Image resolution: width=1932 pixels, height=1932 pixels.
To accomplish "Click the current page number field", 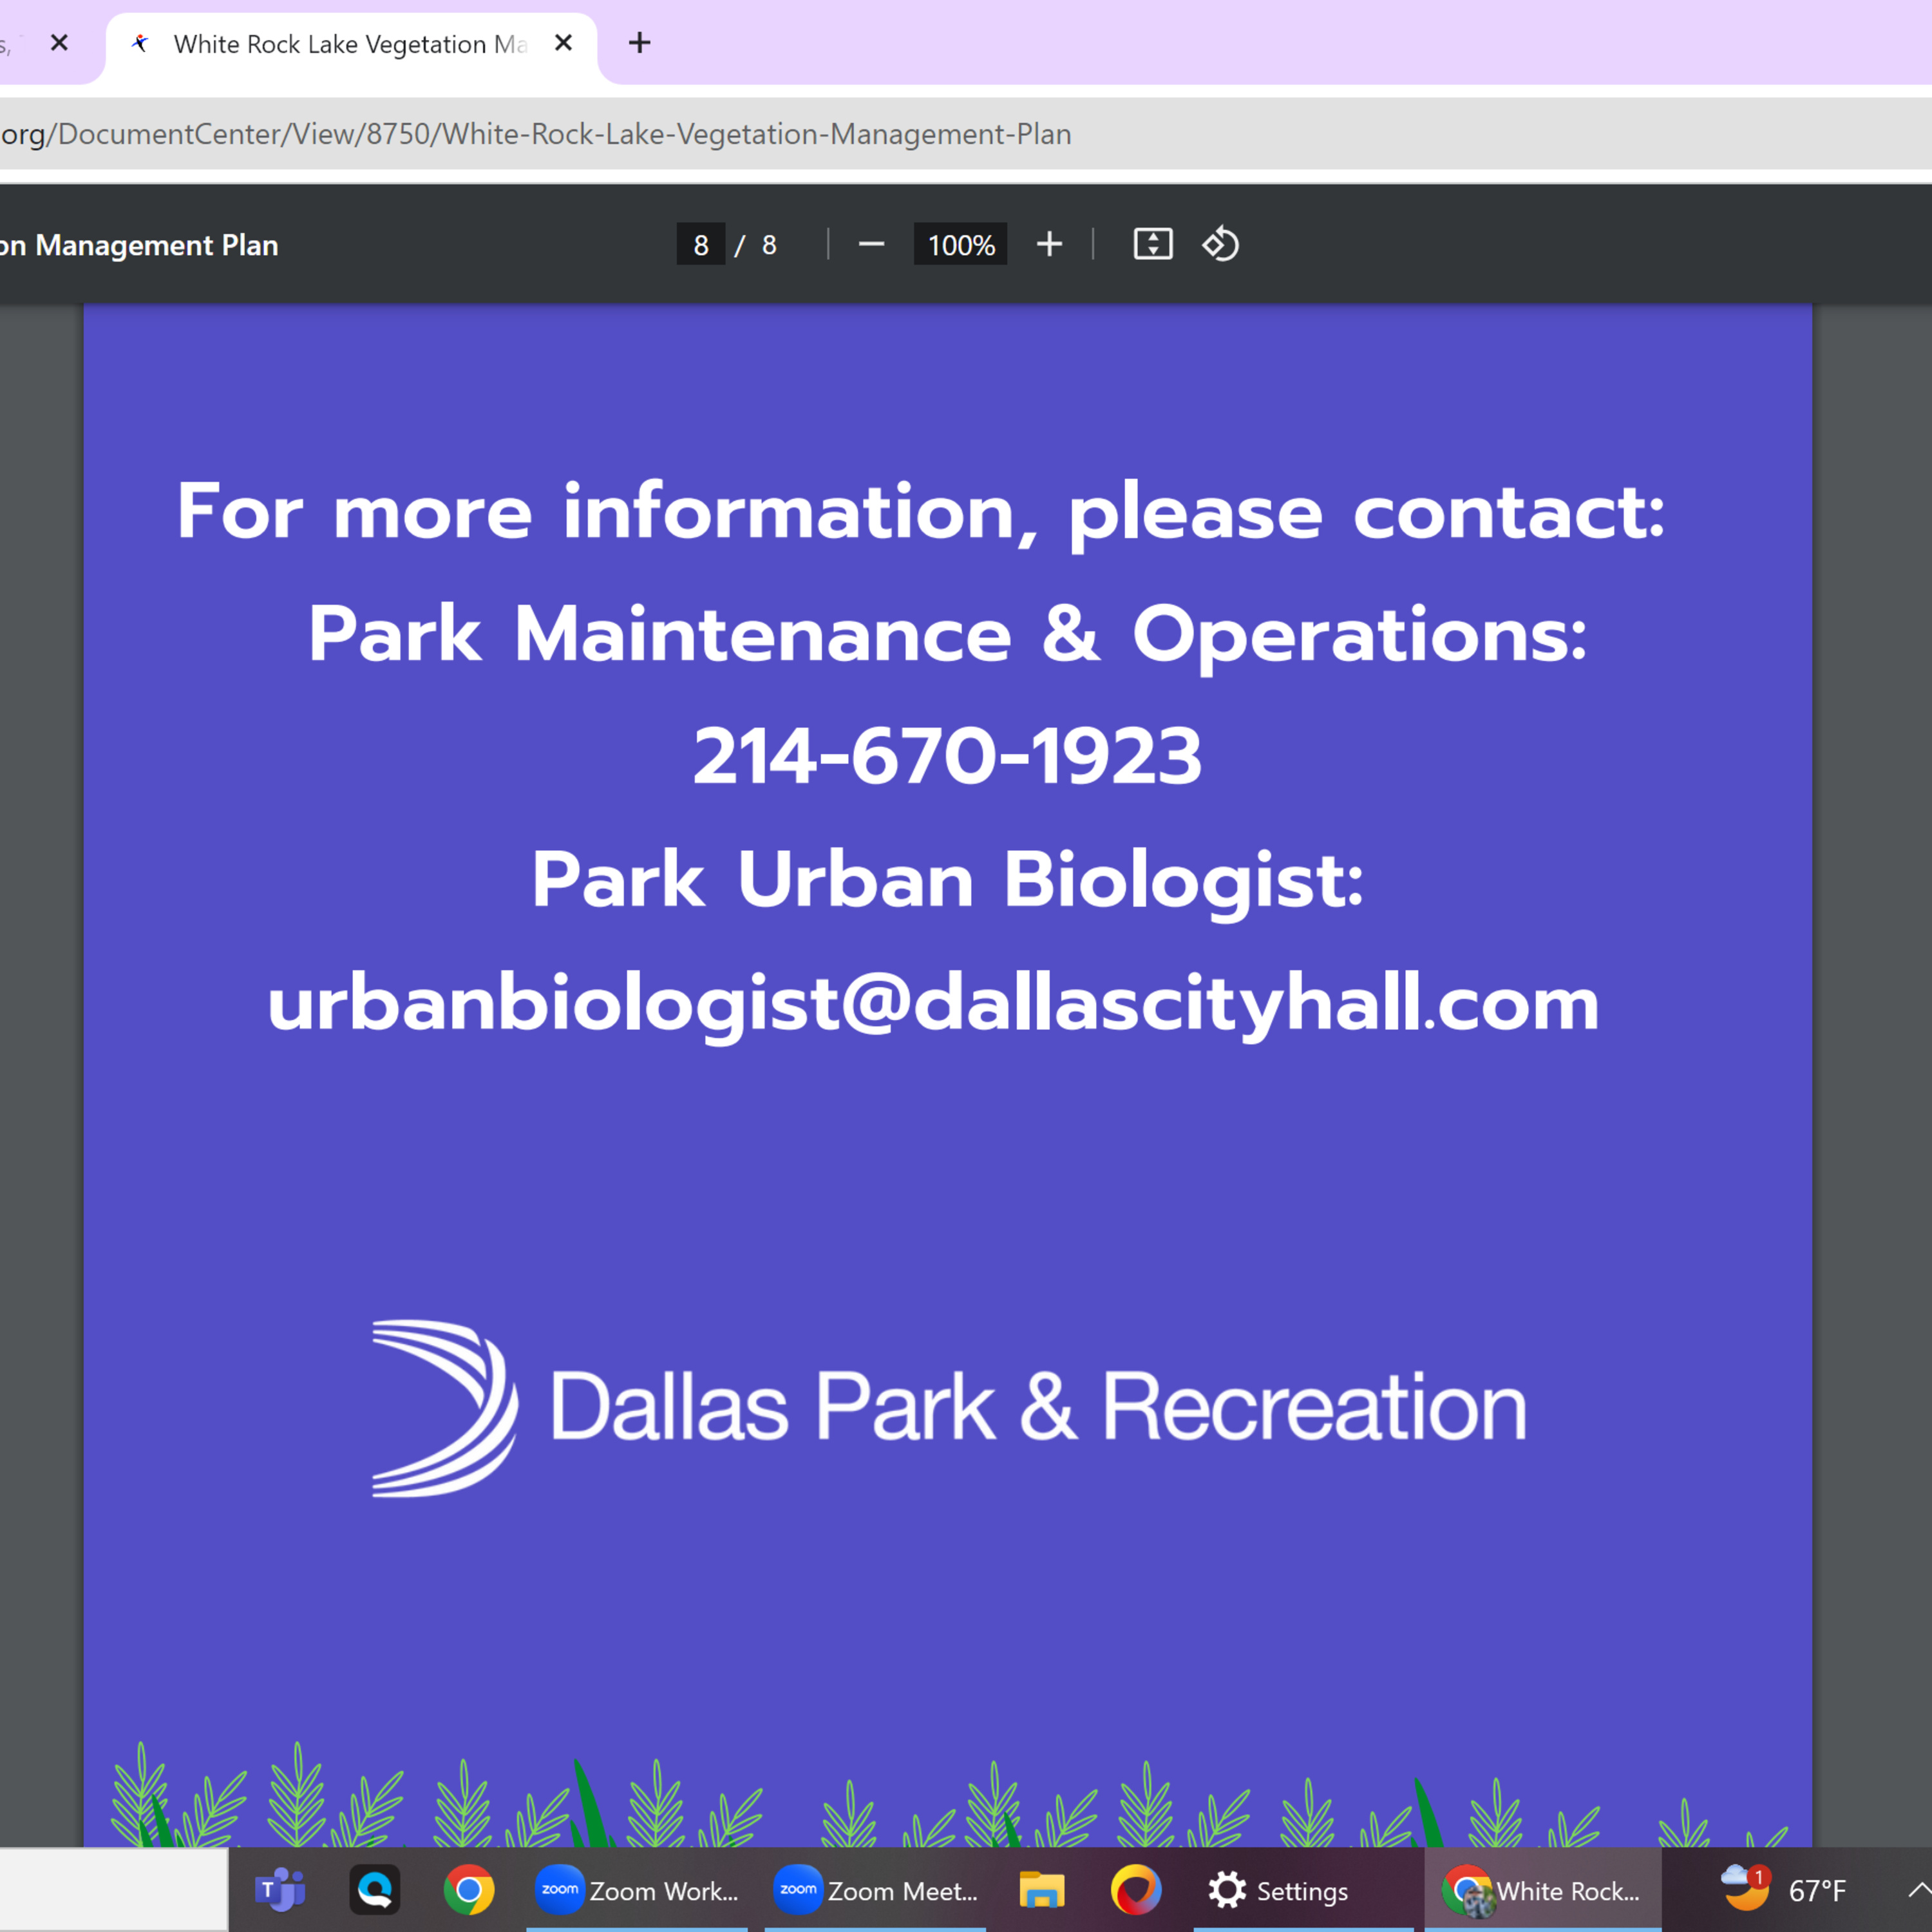I will coord(701,245).
